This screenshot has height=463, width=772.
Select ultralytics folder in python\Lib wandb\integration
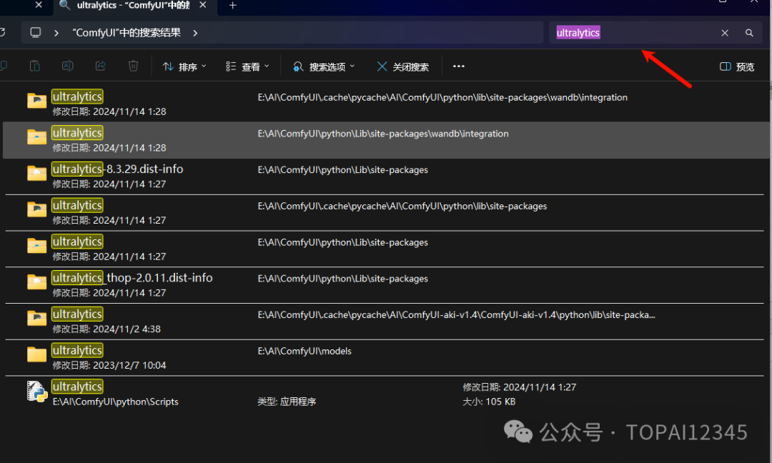(387, 140)
